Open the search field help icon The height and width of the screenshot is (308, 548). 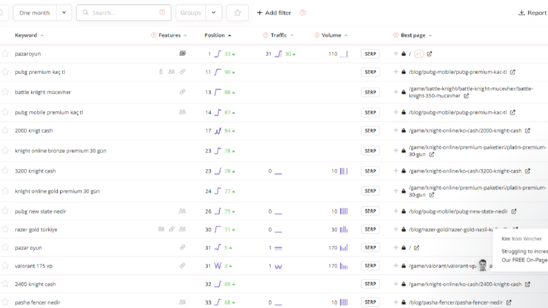click(162, 12)
